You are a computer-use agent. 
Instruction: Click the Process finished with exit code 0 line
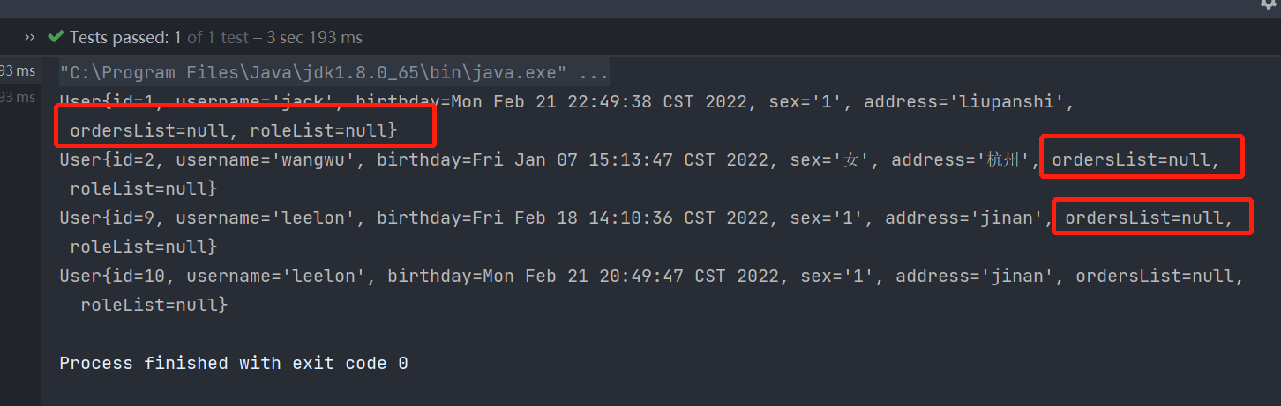pyautogui.click(x=234, y=363)
